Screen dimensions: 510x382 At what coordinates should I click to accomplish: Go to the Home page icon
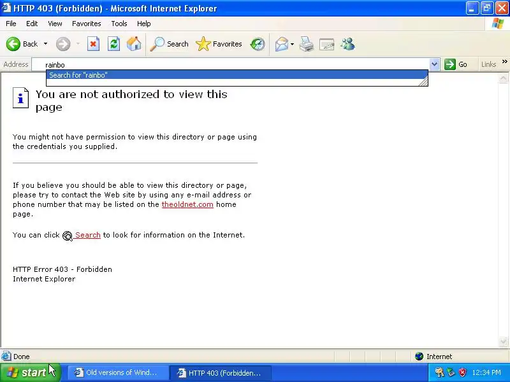(x=134, y=44)
